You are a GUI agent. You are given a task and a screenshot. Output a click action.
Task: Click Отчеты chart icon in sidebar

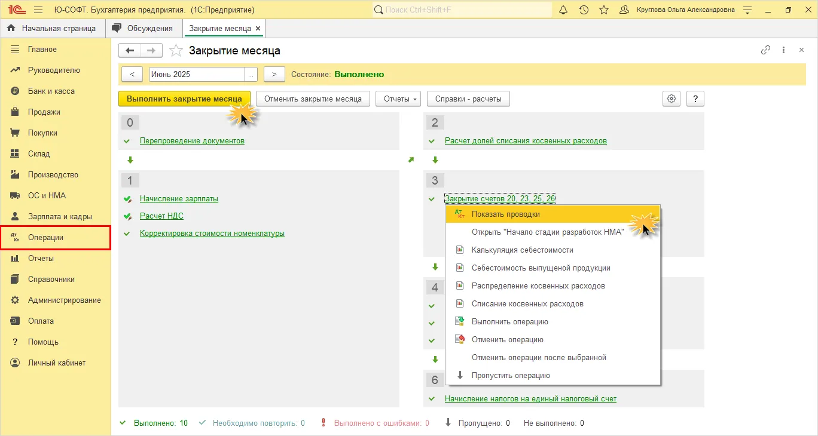(x=16, y=258)
